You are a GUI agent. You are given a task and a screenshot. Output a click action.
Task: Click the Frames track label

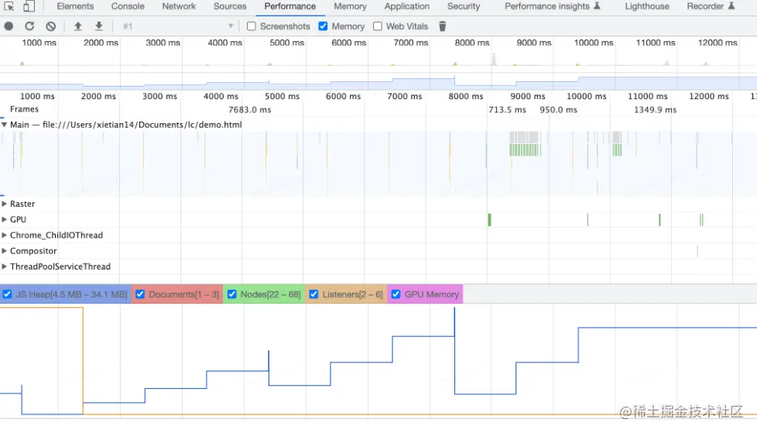[24, 109]
